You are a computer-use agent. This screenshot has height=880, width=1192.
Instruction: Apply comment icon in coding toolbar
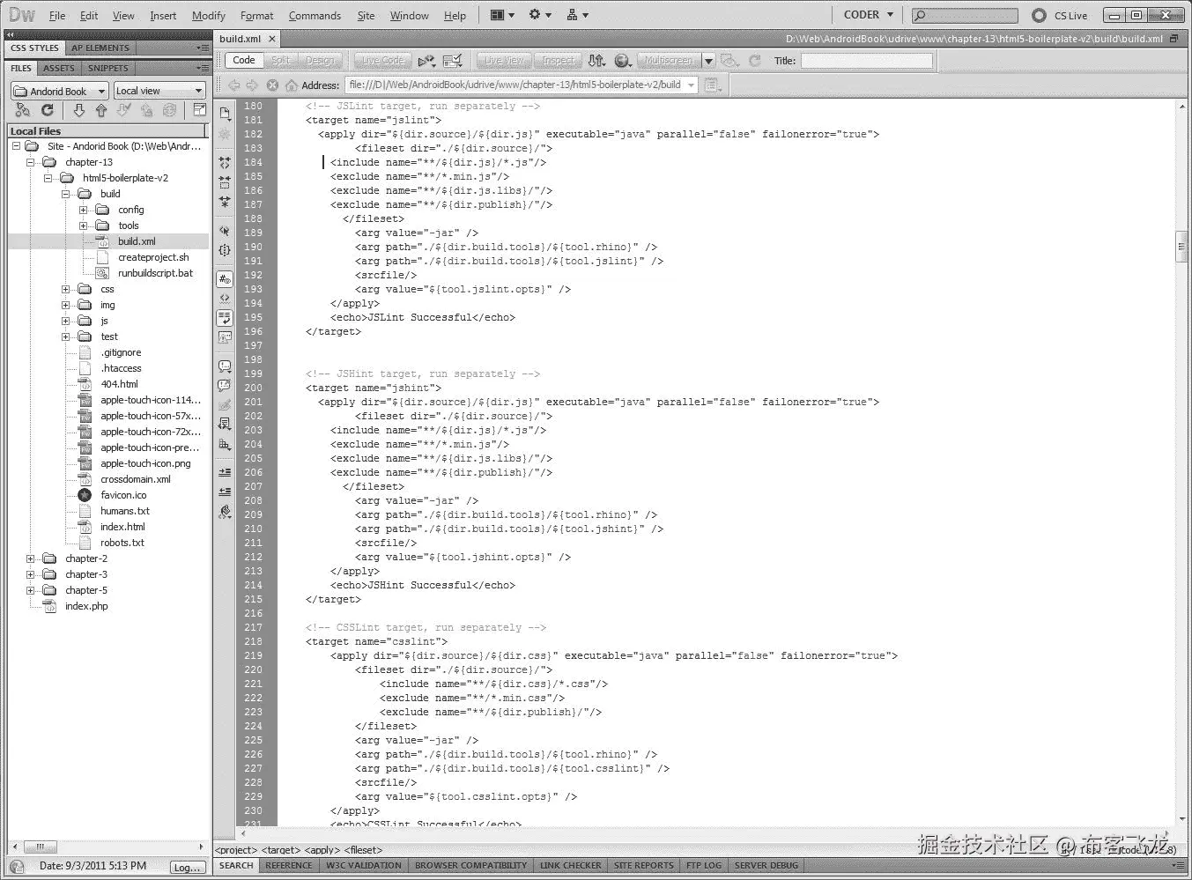(225, 366)
